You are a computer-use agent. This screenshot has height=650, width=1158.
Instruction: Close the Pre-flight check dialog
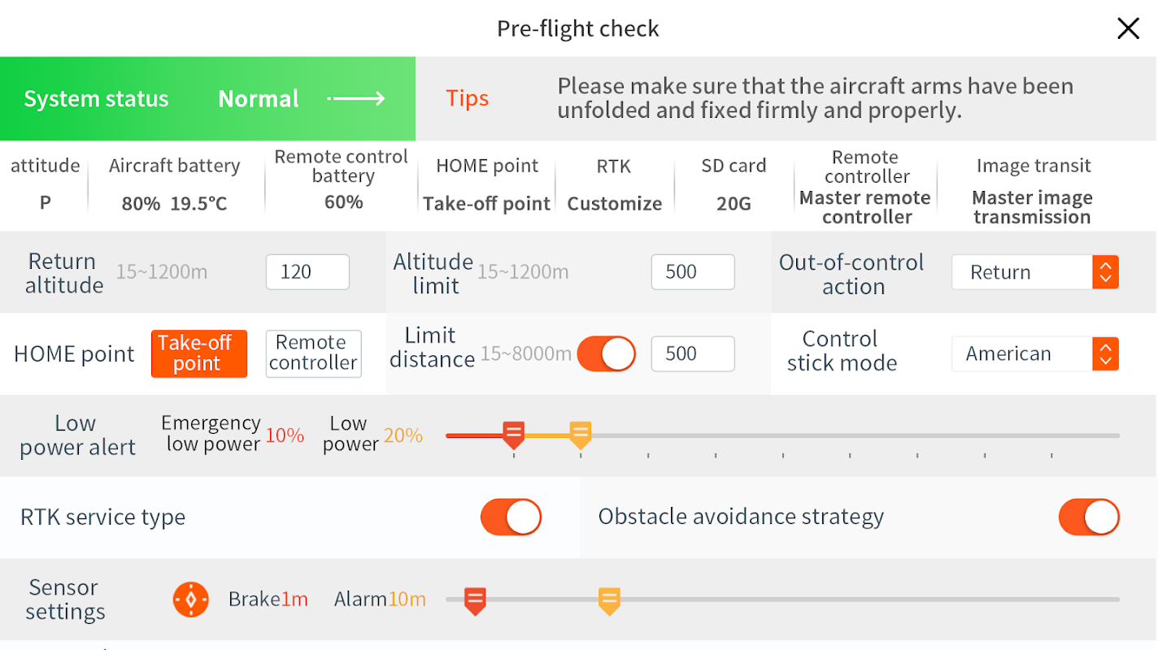[1128, 29]
